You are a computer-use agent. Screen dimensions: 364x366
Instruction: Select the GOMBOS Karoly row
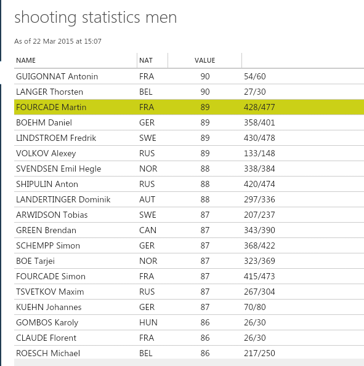pos(189,322)
